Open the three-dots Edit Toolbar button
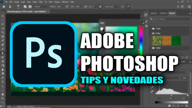Image resolution: width=192 pixels, height=108 pixels. 2,102
